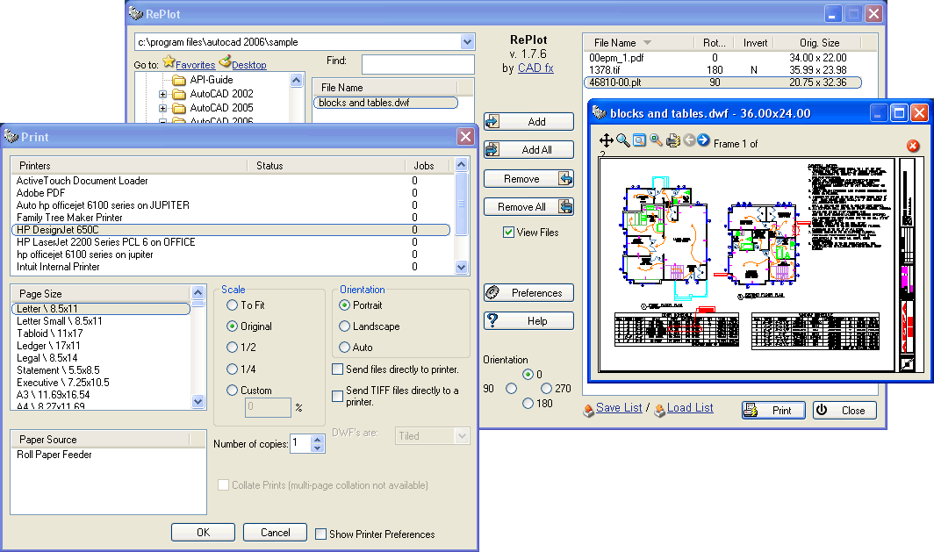Click the gear icon on Preferences button
The image size is (934, 552).
coord(492,292)
